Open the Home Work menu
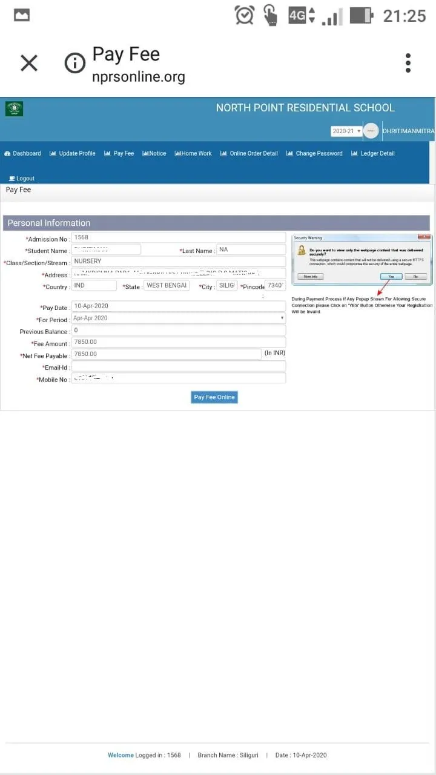 193,154
